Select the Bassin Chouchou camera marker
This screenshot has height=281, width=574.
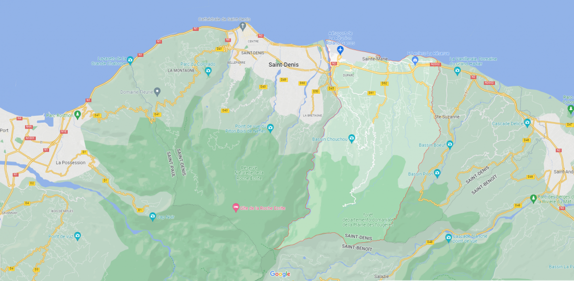click(x=351, y=138)
